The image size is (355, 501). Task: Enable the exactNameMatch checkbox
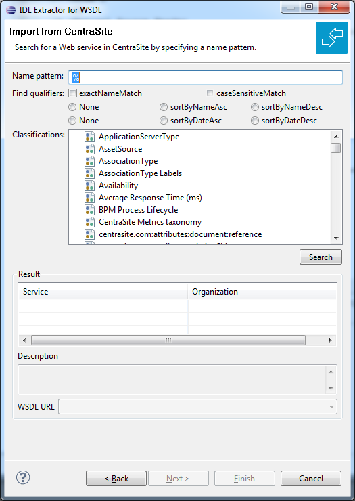pyautogui.click(x=73, y=93)
